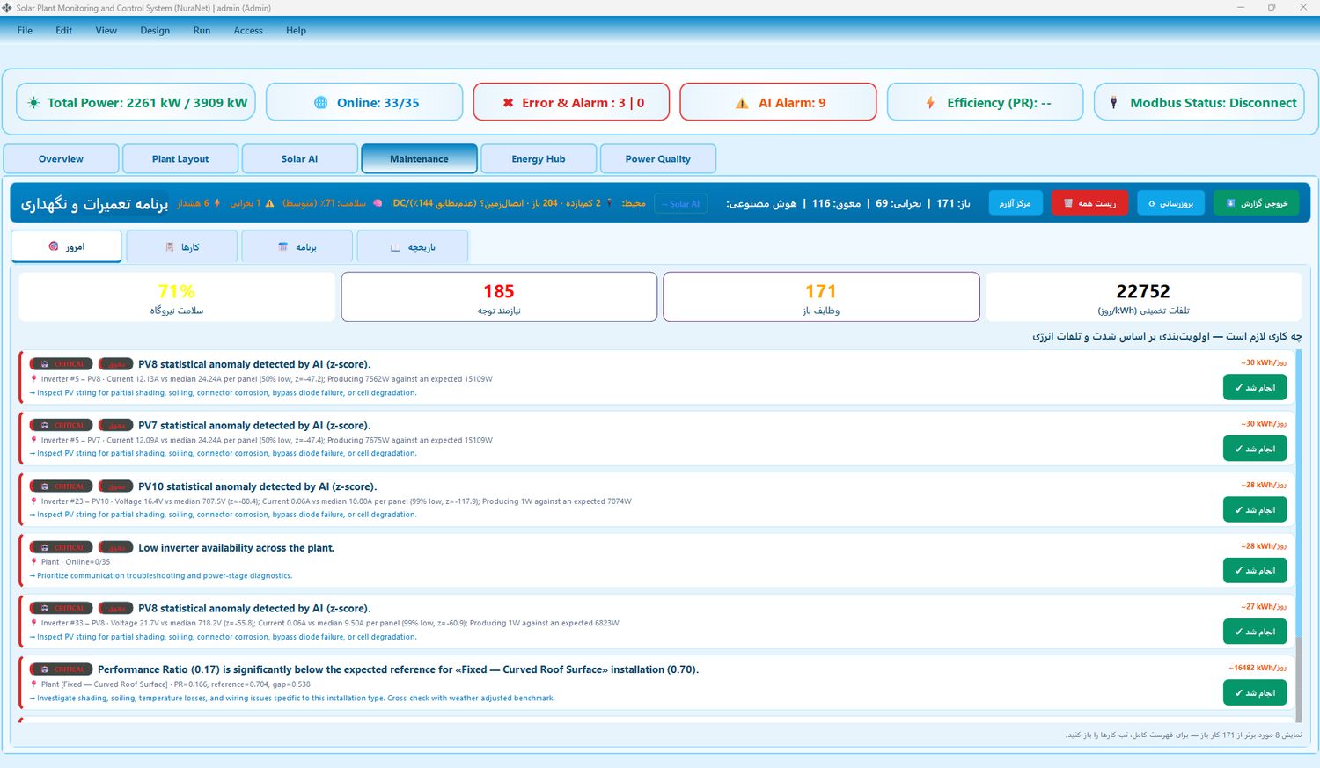Click the 185 نیازمند توجه card
Viewport: 1320px width, 768px height.
pos(499,297)
